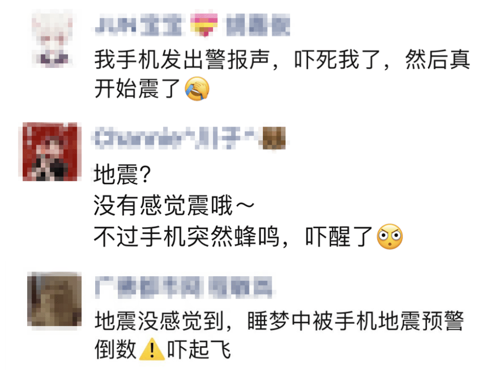
Task: Open the brown avatar of third commenter
Action: pyautogui.click(x=55, y=299)
